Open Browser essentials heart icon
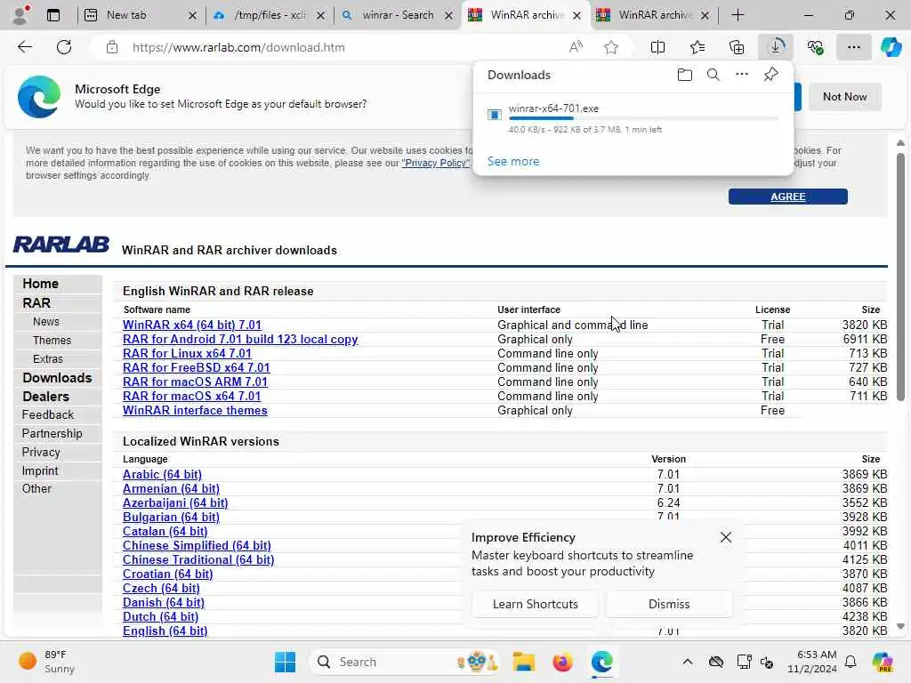This screenshot has height=683, width=911. (x=815, y=47)
